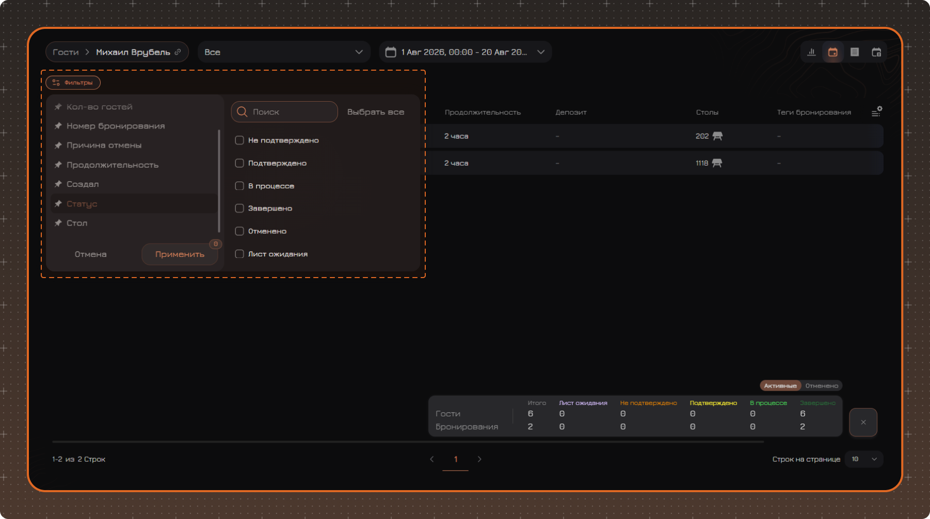Click 2 часа in the table 1118 row
The image size is (930, 519).
tap(456, 163)
